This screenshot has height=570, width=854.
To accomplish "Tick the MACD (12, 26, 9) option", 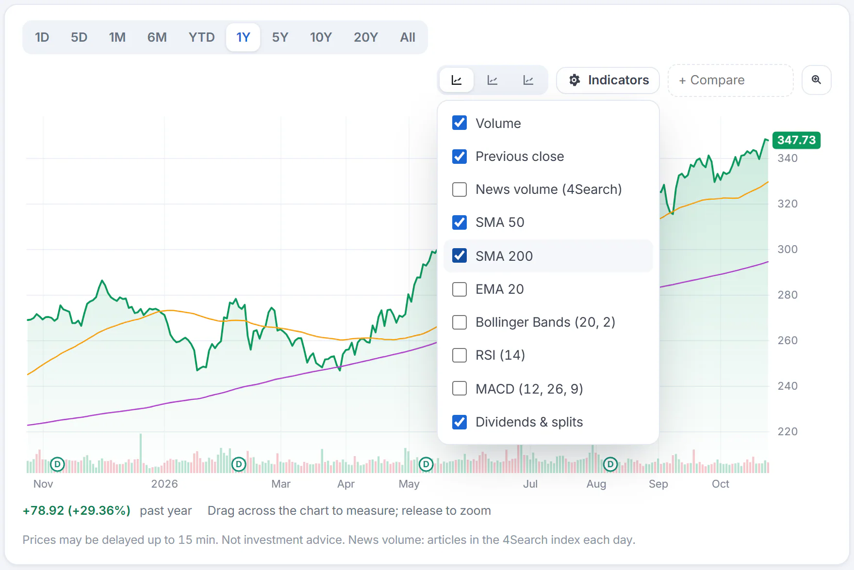I will [x=460, y=388].
